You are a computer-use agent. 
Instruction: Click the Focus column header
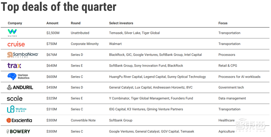tap(223, 23)
